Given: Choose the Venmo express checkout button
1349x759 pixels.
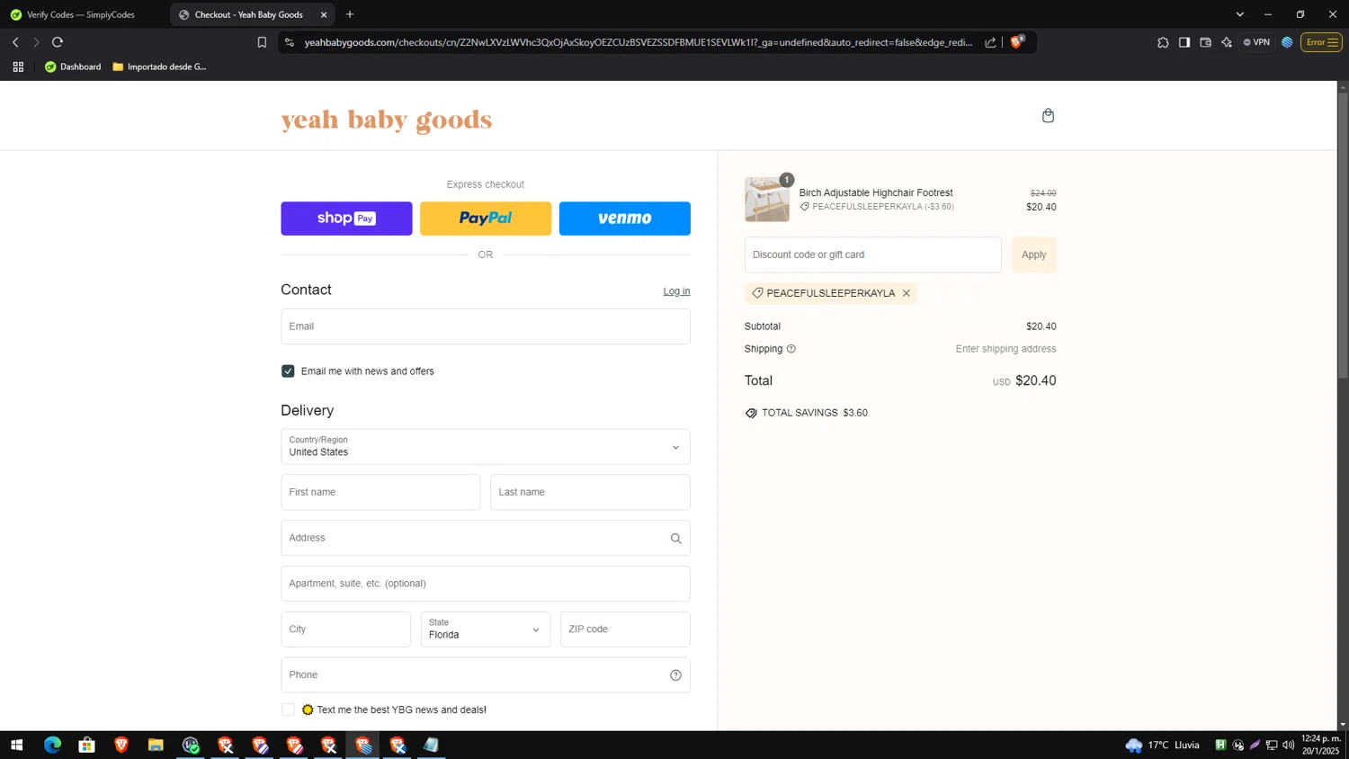Looking at the screenshot, I should coord(625,219).
